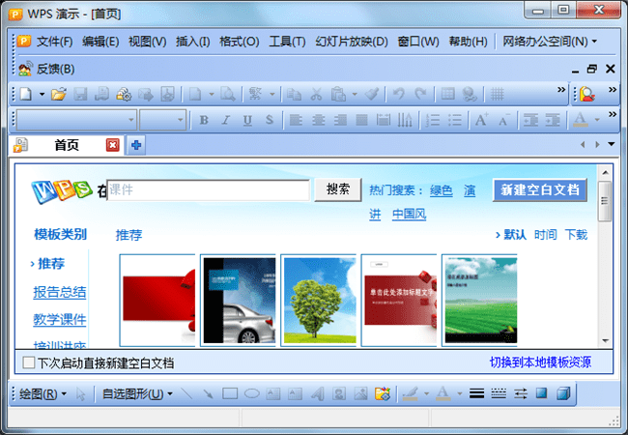Toggle Underline formatting

pyautogui.click(x=247, y=120)
